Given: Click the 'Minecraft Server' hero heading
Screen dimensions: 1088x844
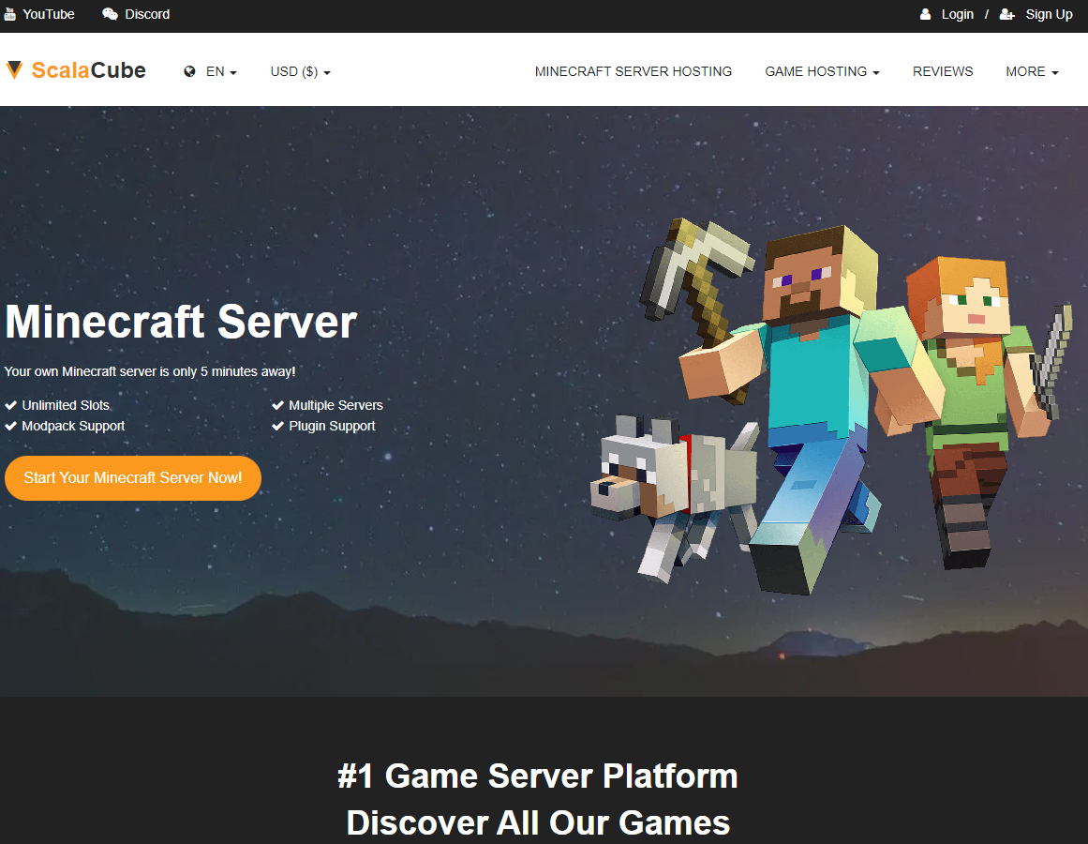Looking at the screenshot, I should pyautogui.click(x=181, y=322).
